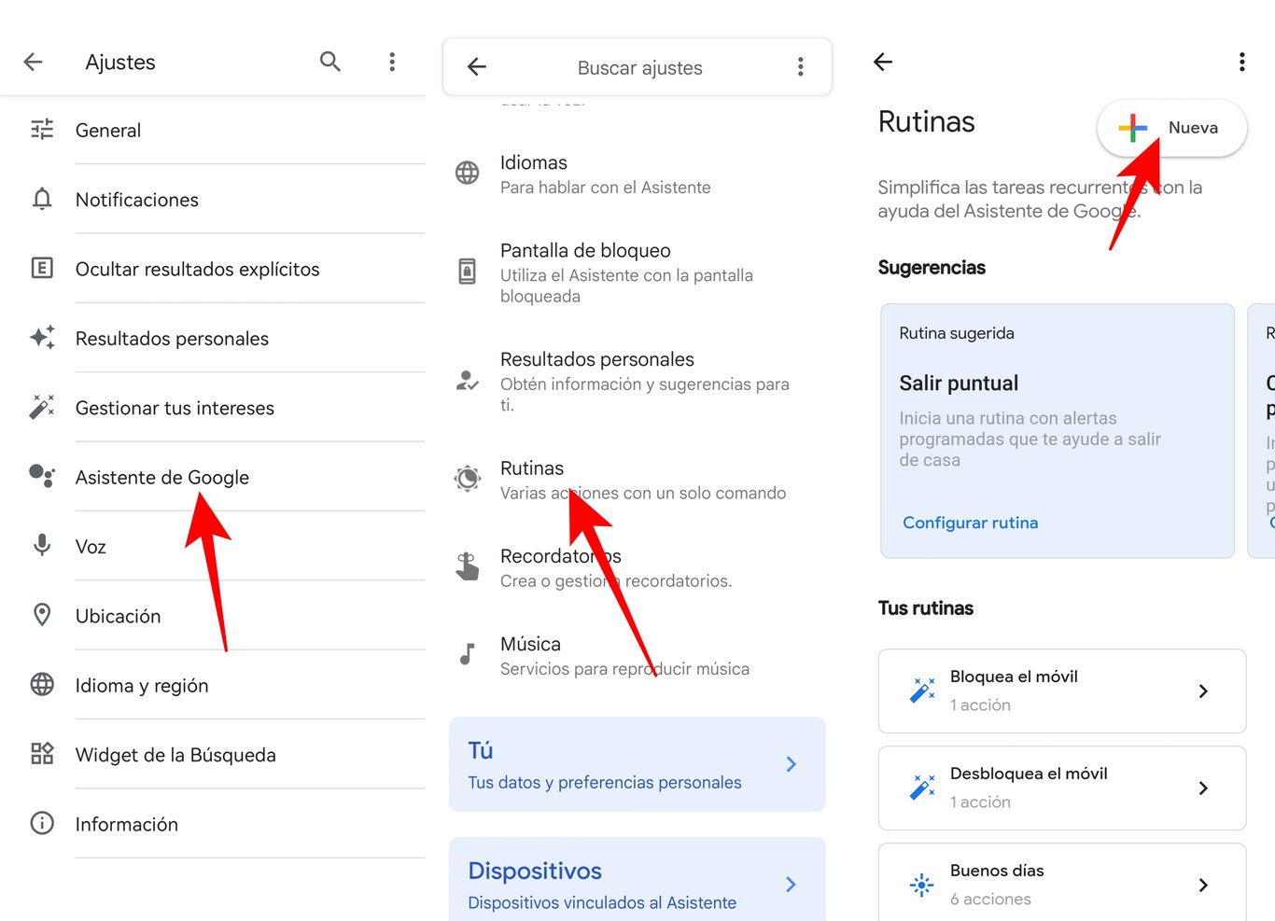
Task: Tap Resultados personales in the Assistant list
Action: [637, 381]
